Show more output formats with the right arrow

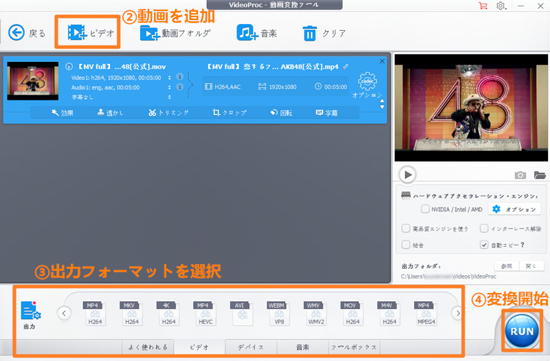click(457, 313)
